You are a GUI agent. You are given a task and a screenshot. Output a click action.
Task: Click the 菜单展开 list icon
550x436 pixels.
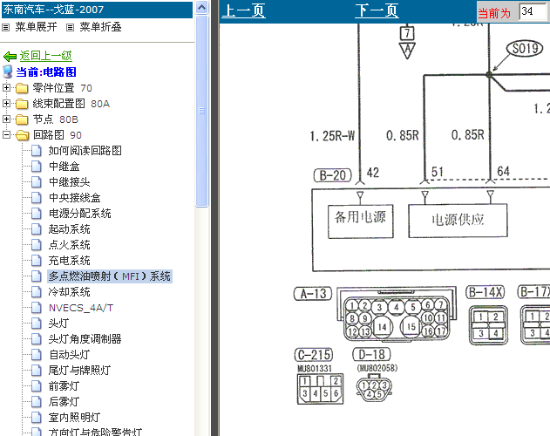[5, 27]
